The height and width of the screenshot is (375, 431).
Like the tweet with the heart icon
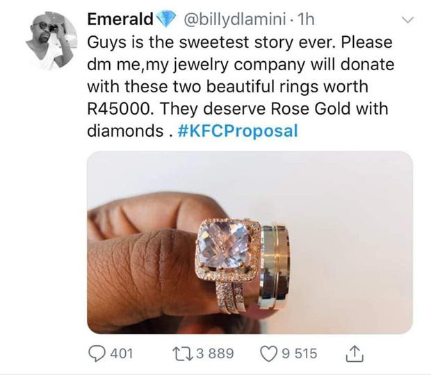[267, 354]
